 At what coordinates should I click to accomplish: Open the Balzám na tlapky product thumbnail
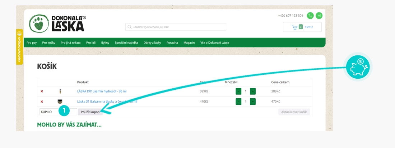60,102
